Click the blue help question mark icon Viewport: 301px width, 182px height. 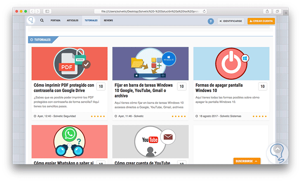click(x=211, y=21)
